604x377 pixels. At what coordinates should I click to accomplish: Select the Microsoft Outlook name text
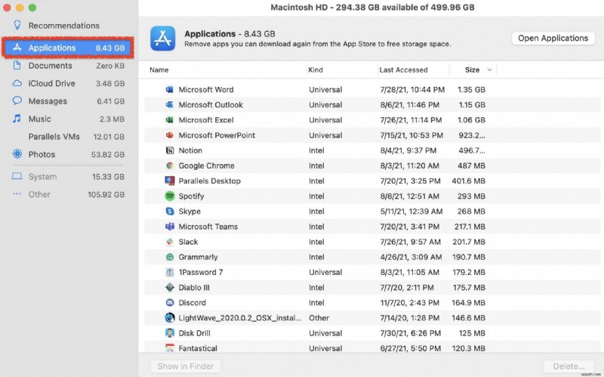click(211, 105)
